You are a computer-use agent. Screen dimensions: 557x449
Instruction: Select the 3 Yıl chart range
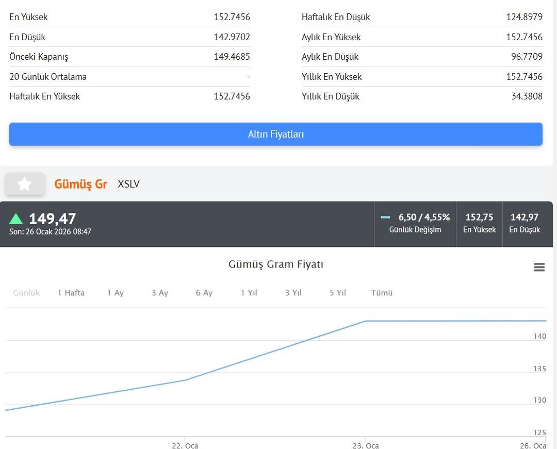293,293
